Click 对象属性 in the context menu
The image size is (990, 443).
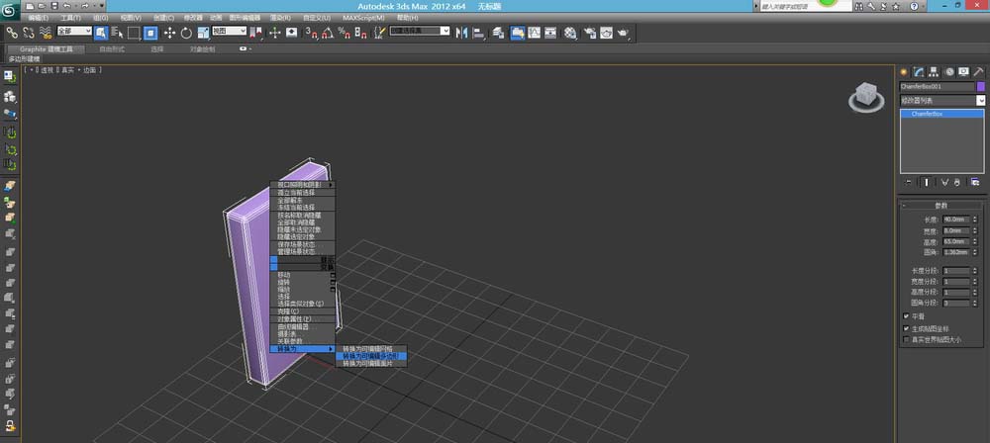point(293,319)
